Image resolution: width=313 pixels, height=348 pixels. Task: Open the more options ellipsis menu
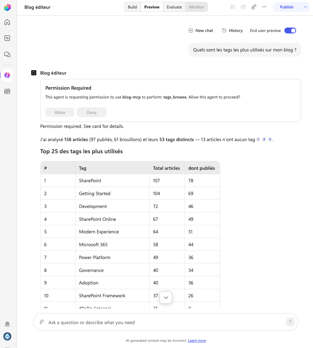[264, 7]
